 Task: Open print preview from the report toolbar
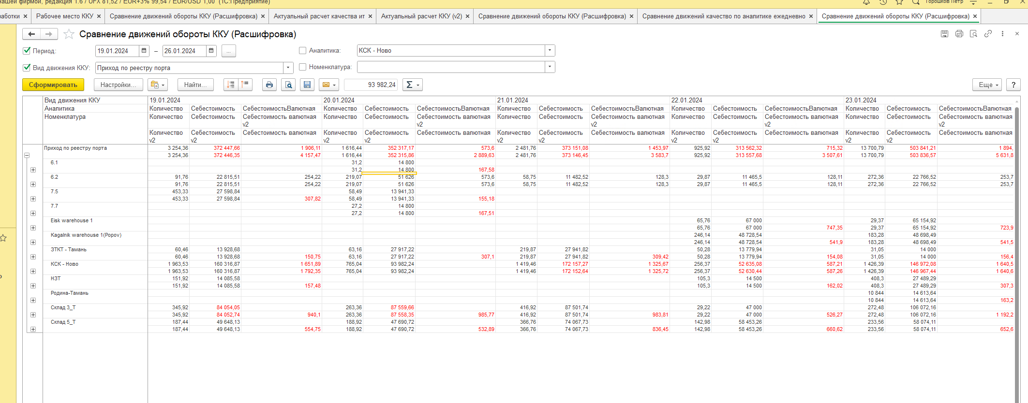point(288,85)
